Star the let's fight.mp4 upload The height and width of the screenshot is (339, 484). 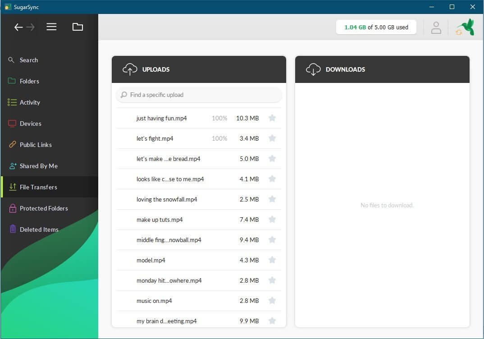coord(272,138)
